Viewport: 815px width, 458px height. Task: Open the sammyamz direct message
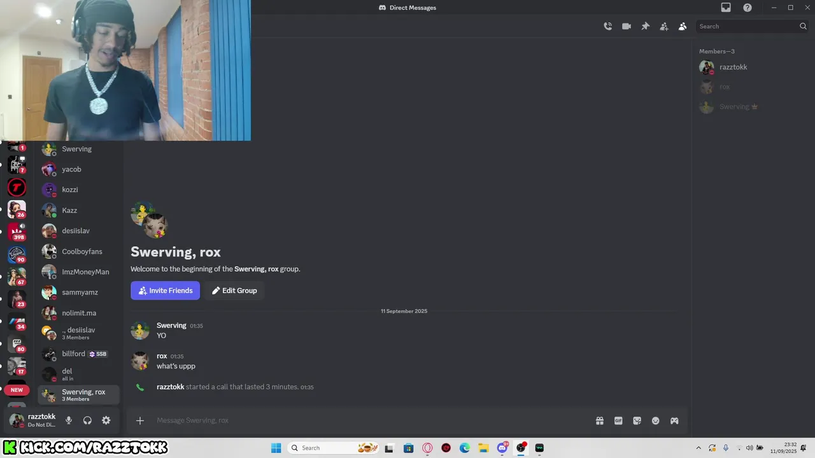point(79,292)
